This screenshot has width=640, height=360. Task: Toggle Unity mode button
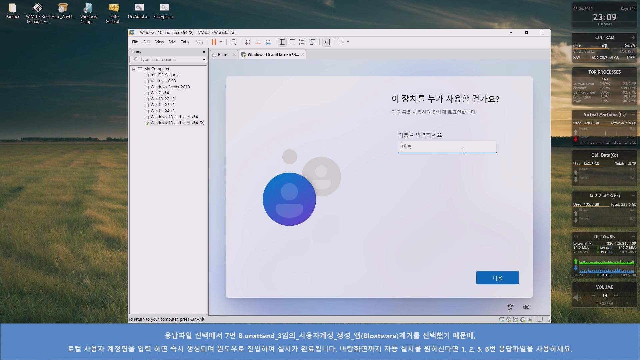(312, 42)
